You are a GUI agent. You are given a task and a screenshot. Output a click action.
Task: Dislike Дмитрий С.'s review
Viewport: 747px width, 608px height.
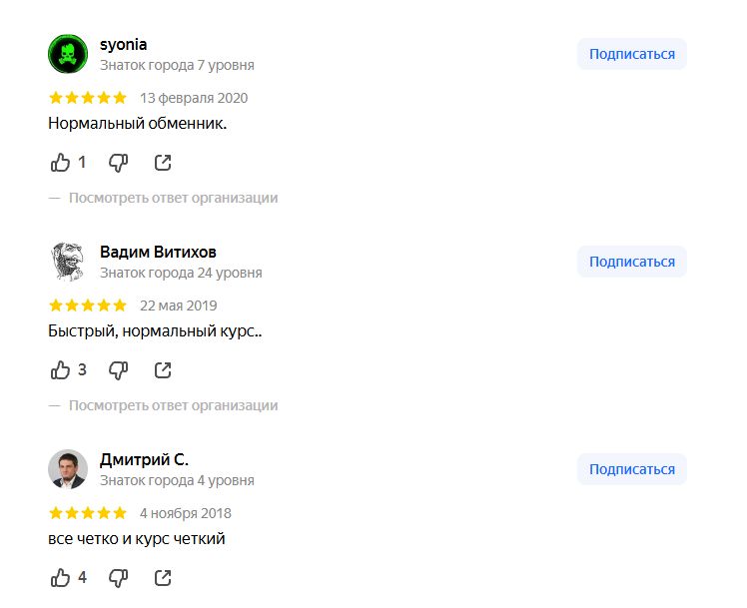coord(118,577)
